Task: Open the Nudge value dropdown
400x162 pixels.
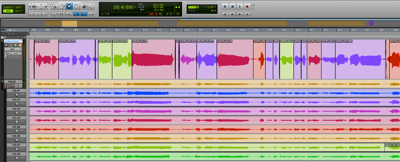Action: click(x=216, y=11)
